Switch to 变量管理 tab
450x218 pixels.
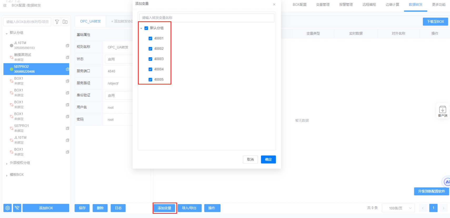[323, 4]
